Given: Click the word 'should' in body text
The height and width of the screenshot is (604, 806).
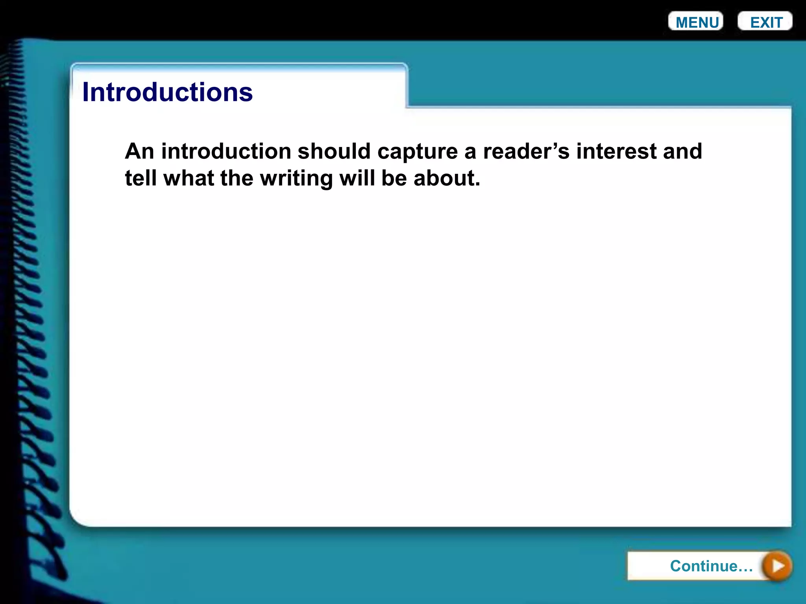Looking at the screenshot, I should tap(334, 151).
